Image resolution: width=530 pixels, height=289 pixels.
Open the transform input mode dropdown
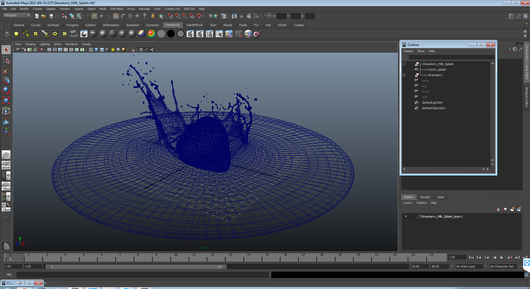pyautogui.click(x=265, y=16)
